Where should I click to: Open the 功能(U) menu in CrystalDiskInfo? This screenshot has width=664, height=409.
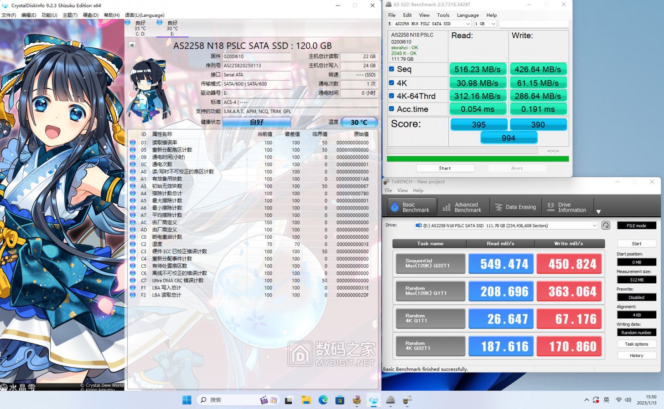coord(49,15)
